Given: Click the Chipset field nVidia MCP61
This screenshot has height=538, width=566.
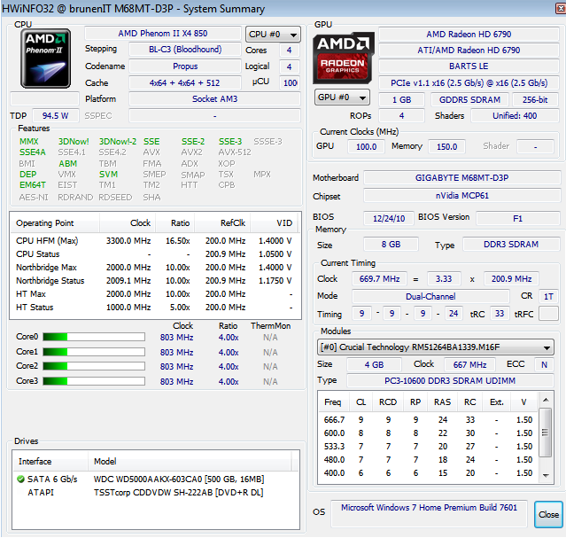Looking at the screenshot, I should (461, 196).
